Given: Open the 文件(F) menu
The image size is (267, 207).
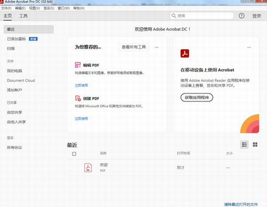Looking at the screenshot, I should 6,8.
